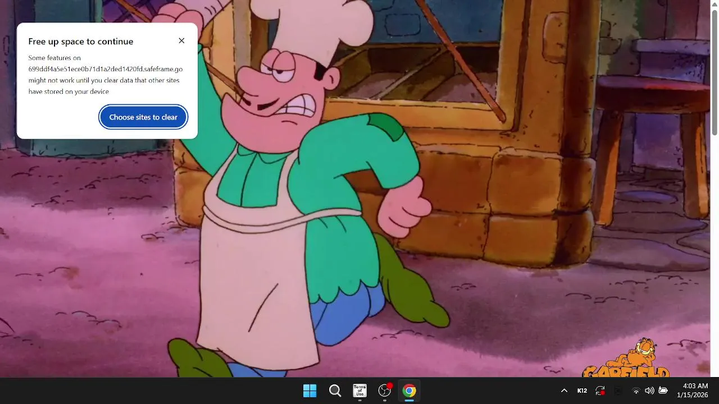Click the K12 tray icon

pyautogui.click(x=582, y=391)
